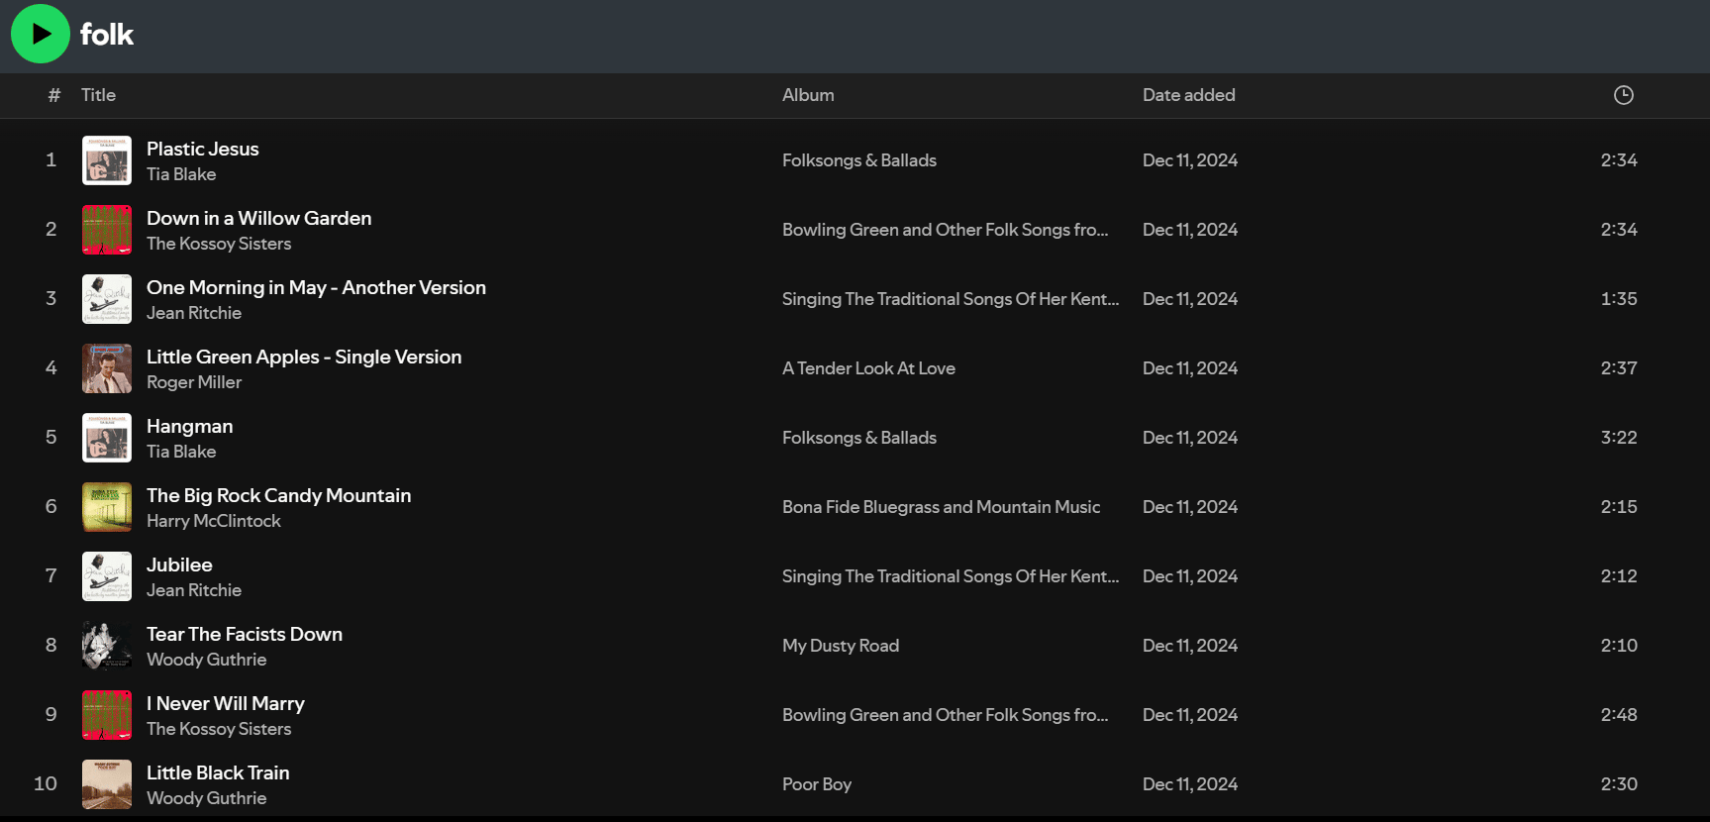This screenshot has width=1710, height=822.
Task: Open the Little Black Train cover thumbnail
Action: point(107,784)
